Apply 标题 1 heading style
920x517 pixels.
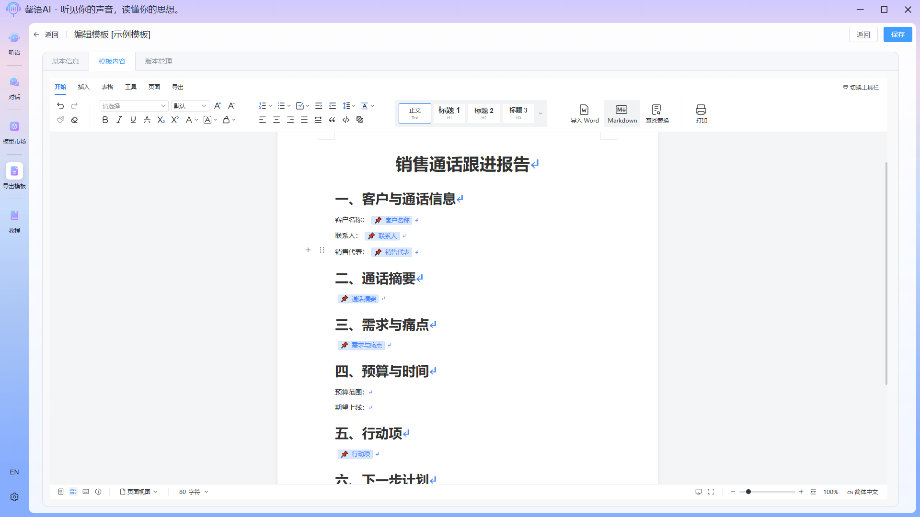(449, 113)
